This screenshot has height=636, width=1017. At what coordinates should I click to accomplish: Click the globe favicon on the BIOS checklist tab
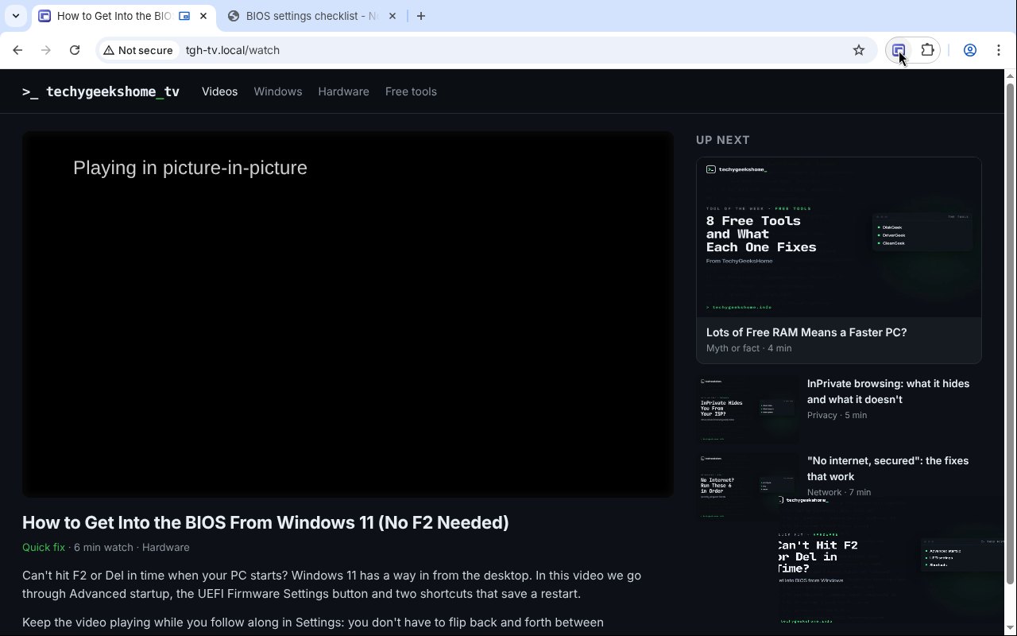pos(234,16)
